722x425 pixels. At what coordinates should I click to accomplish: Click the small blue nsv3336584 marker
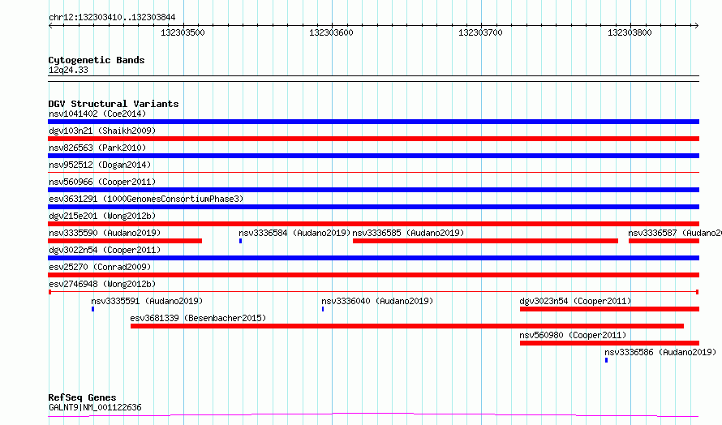(x=240, y=241)
